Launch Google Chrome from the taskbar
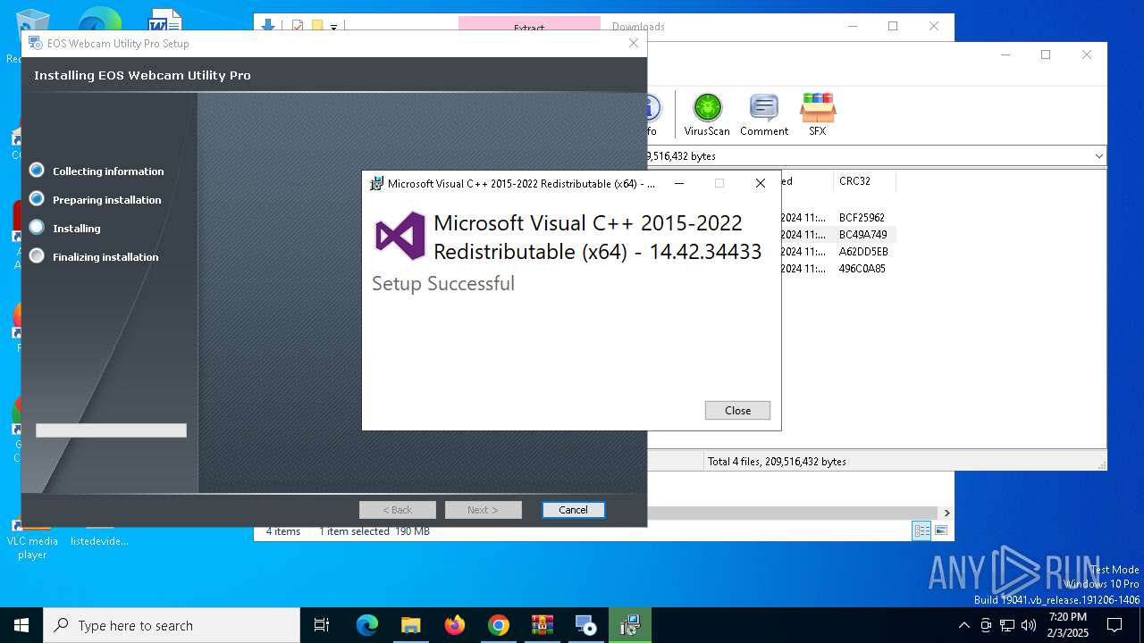Screen dimensions: 1144x643 tap(499, 625)
